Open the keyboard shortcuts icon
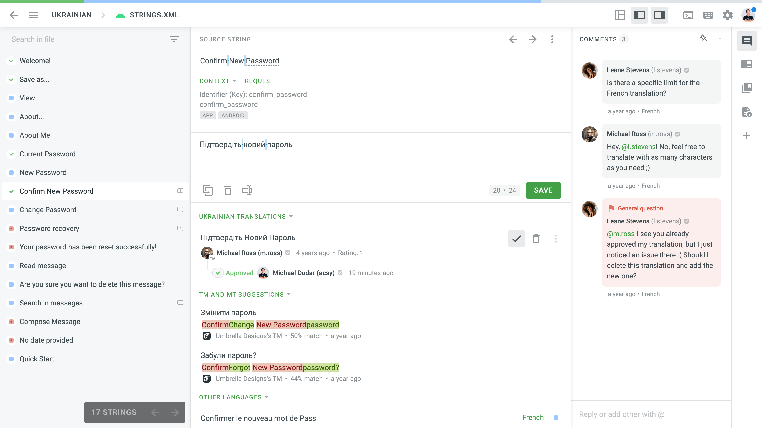Screen dimensions: 762x428 point(708,15)
